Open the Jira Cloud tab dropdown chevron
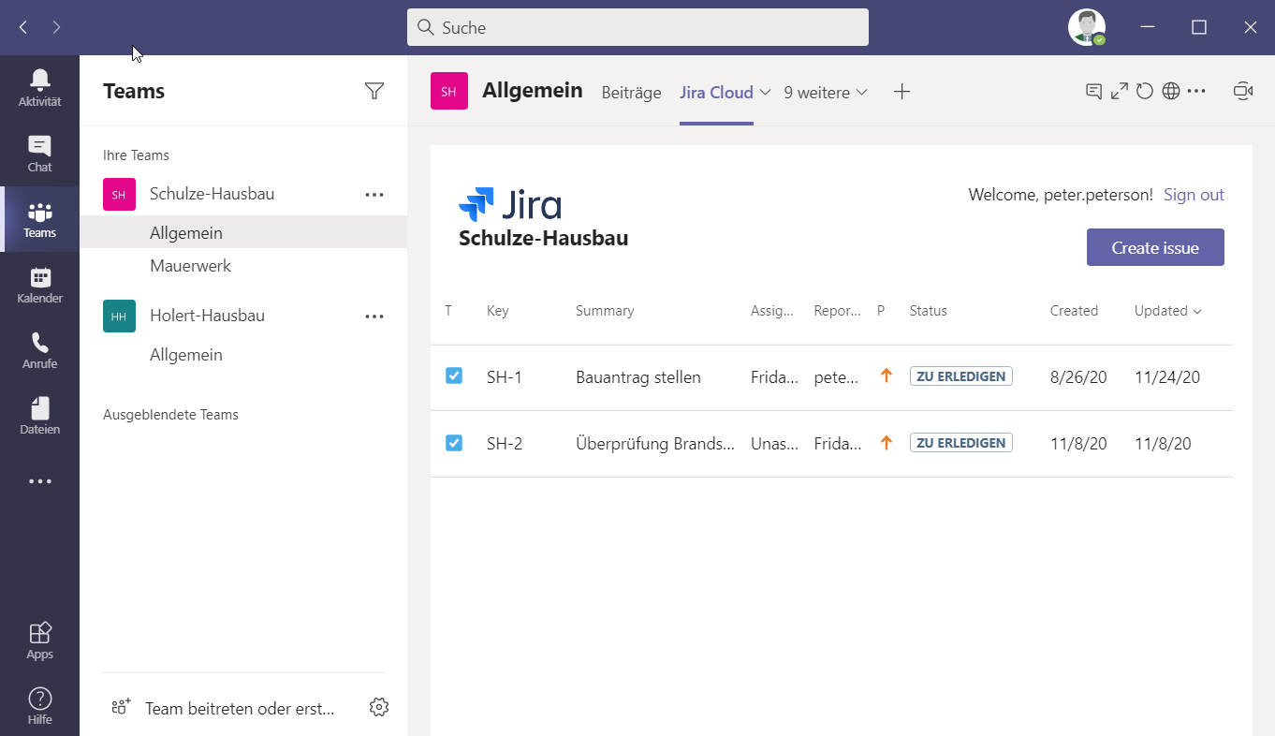Image resolution: width=1275 pixels, height=736 pixels. pyautogui.click(x=765, y=92)
